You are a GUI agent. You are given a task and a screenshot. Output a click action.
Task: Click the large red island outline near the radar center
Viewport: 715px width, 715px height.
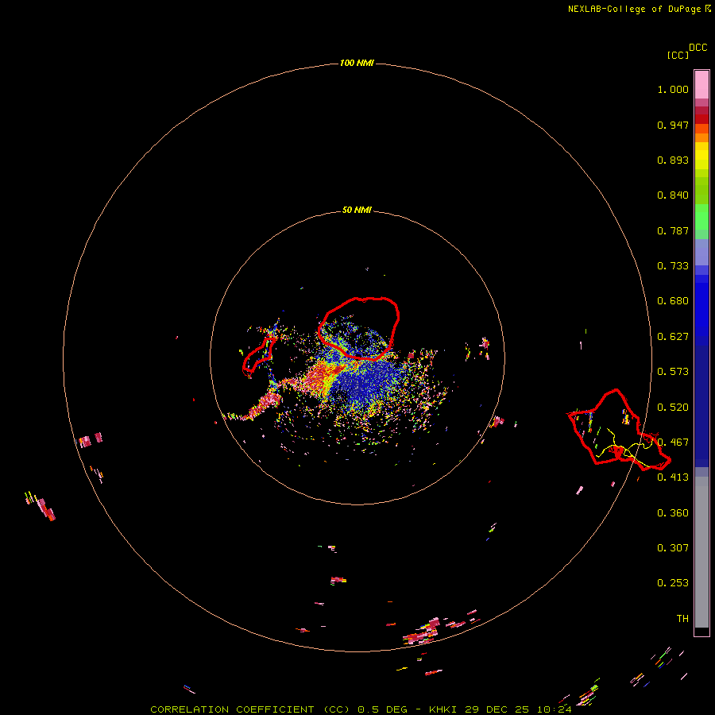pos(359,328)
